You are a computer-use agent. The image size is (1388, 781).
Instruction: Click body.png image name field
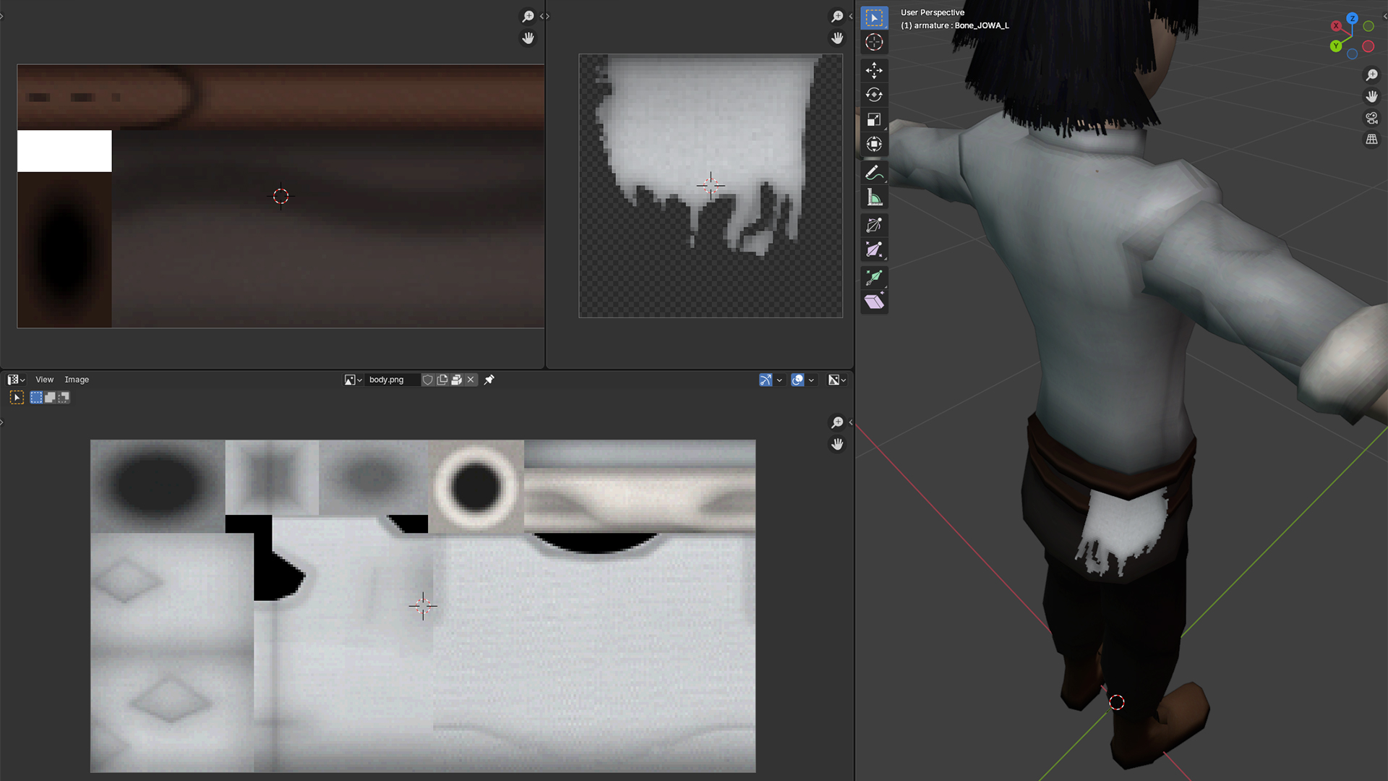[x=390, y=380]
